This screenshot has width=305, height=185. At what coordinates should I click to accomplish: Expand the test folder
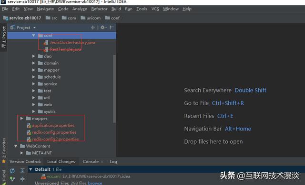point(34,91)
